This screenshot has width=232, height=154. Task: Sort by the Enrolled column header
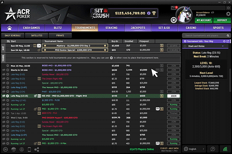(x=130, y=41)
